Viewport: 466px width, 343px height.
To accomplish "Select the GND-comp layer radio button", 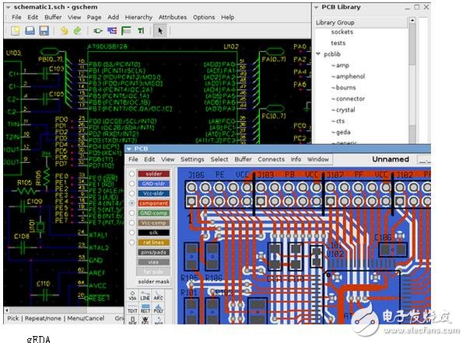I will coord(131,213).
